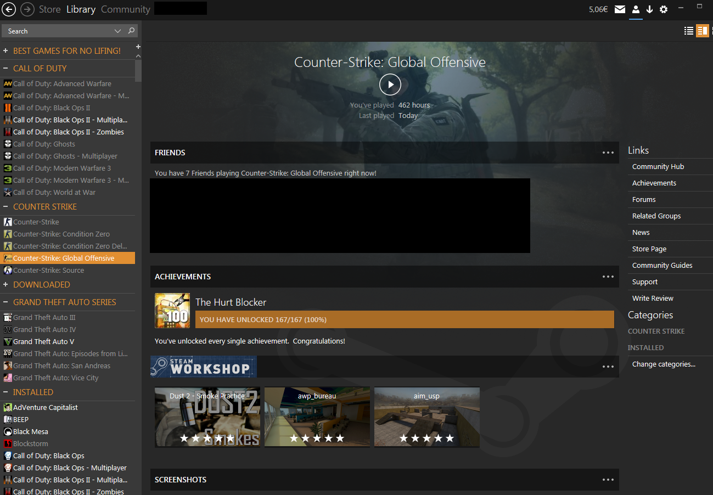Click the 5,06€ wallet balance

pos(598,9)
